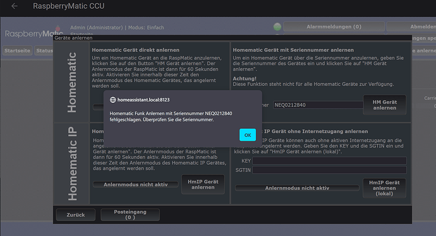Click the globe icon beside homeassistant.local:8123
Screen dimensions: 436x236
click(112, 100)
